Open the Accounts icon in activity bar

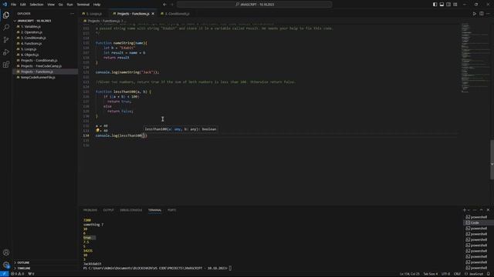point(6,252)
